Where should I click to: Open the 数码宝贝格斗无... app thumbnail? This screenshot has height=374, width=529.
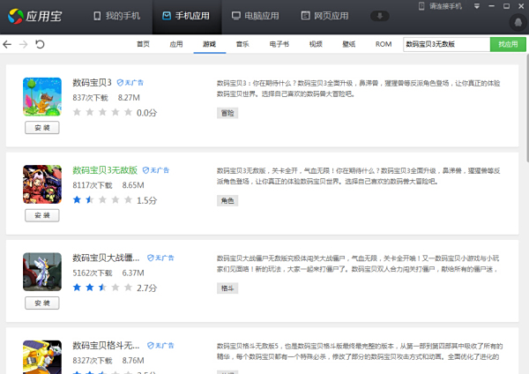click(x=42, y=356)
